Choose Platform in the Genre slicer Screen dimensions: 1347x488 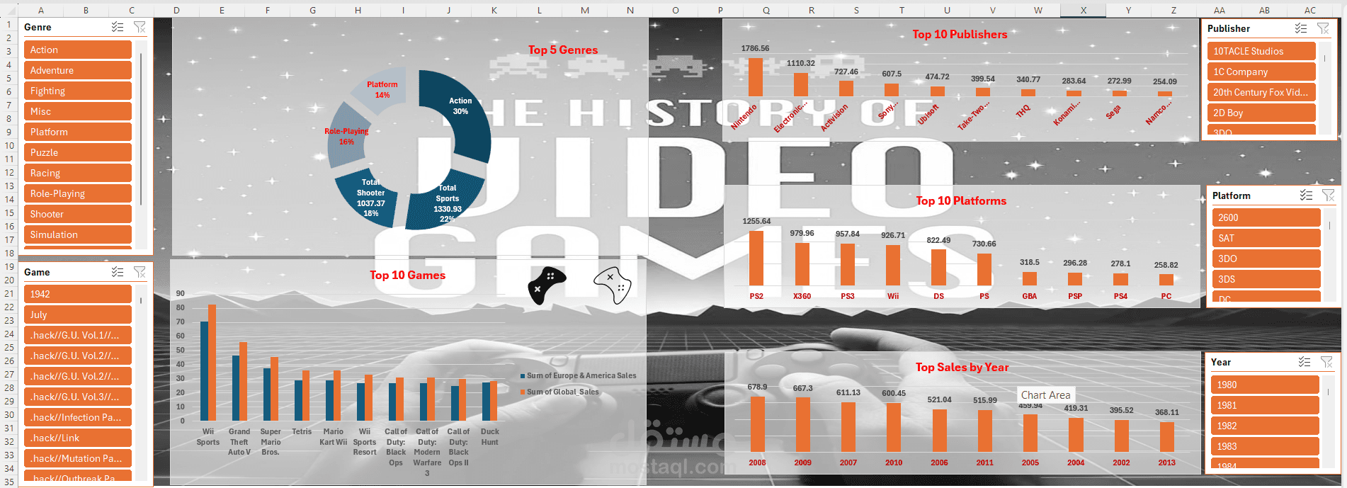coord(78,132)
